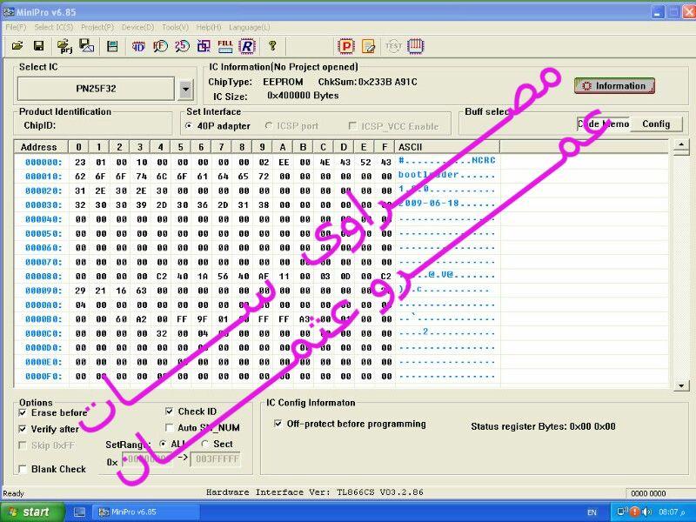
Task: Click the red security alert tray icon
Action: pos(635,512)
